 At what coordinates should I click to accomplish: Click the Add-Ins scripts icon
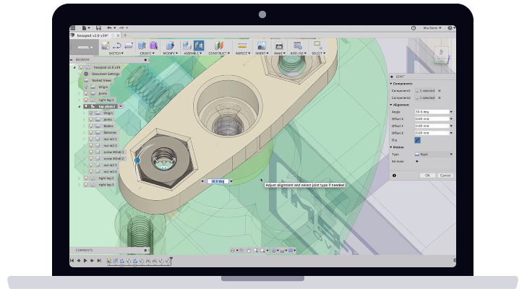tap(297, 46)
